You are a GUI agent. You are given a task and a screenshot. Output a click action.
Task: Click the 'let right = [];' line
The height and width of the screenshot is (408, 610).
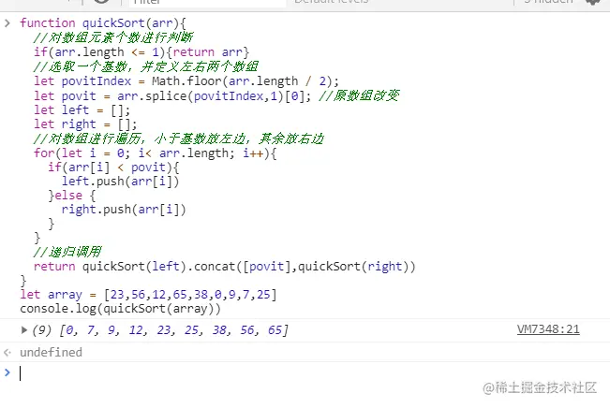(85, 124)
